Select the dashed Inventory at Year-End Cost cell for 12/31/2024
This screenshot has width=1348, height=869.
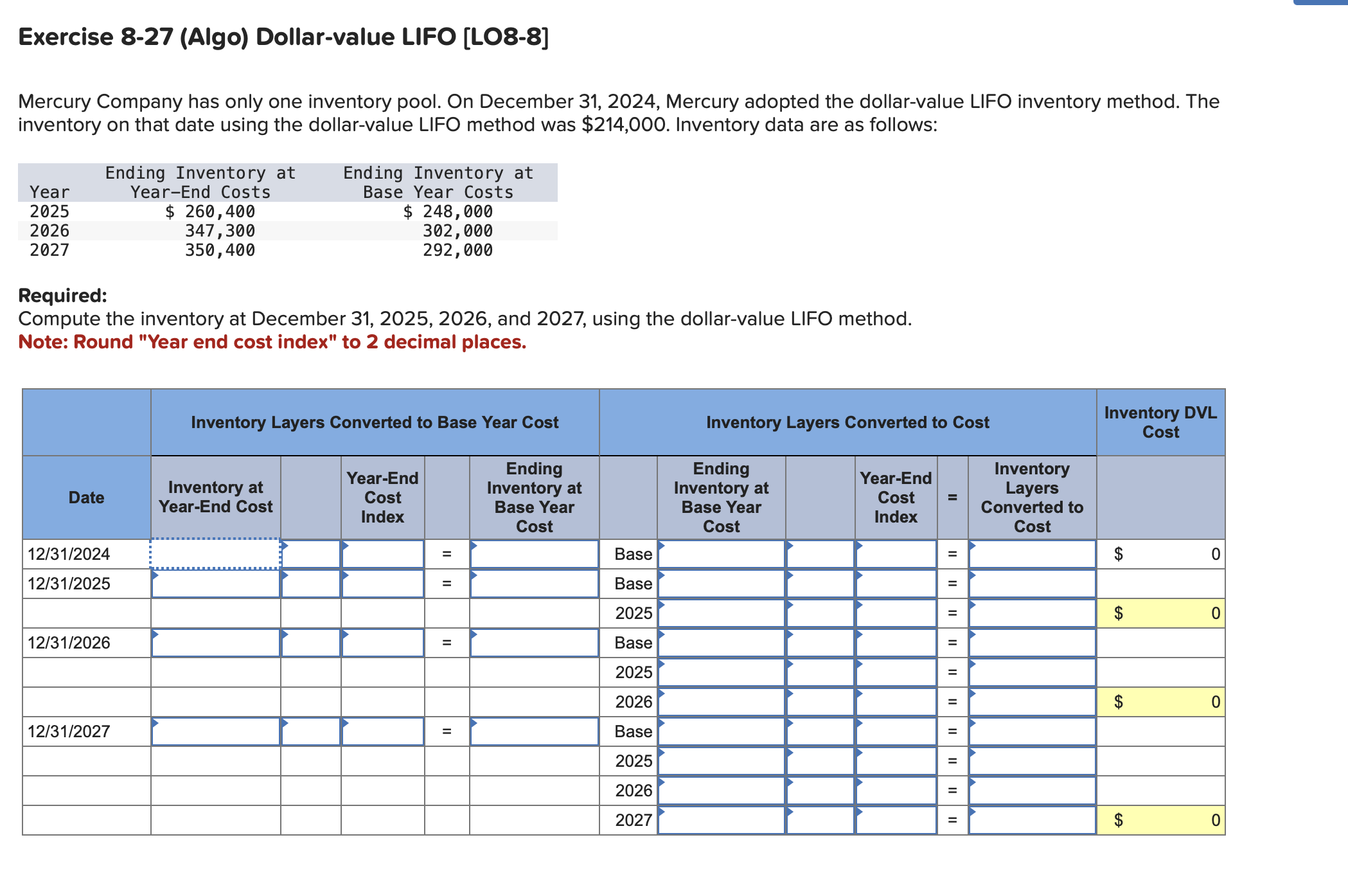pos(215,554)
